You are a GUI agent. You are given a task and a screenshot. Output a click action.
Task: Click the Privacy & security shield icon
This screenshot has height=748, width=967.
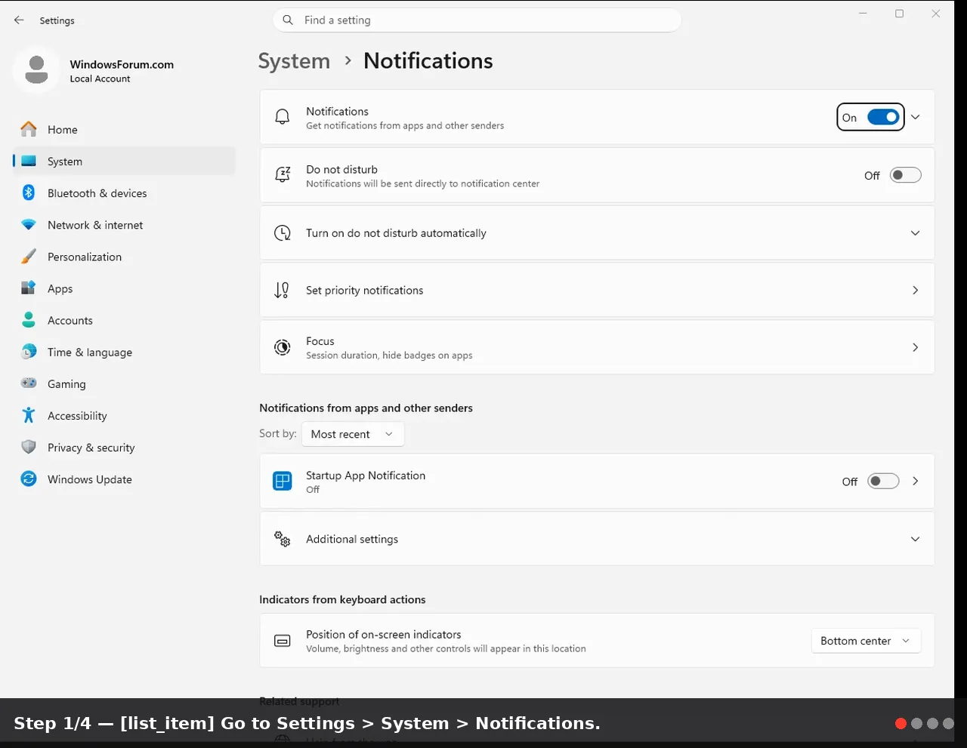tap(29, 447)
